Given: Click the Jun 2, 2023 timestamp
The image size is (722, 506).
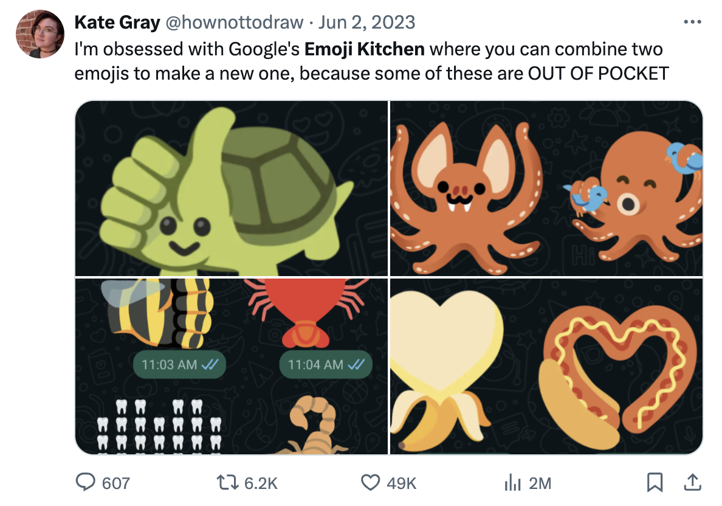Looking at the screenshot, I should coord(367,23).
